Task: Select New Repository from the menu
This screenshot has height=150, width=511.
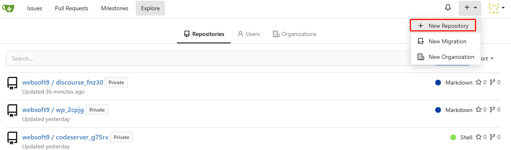Action: [x=443, y=26]
